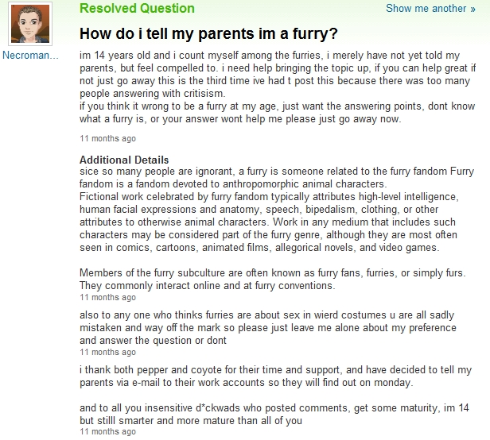Click the question title about telling parents
The image size is (490, 440).
pos(208,33)
